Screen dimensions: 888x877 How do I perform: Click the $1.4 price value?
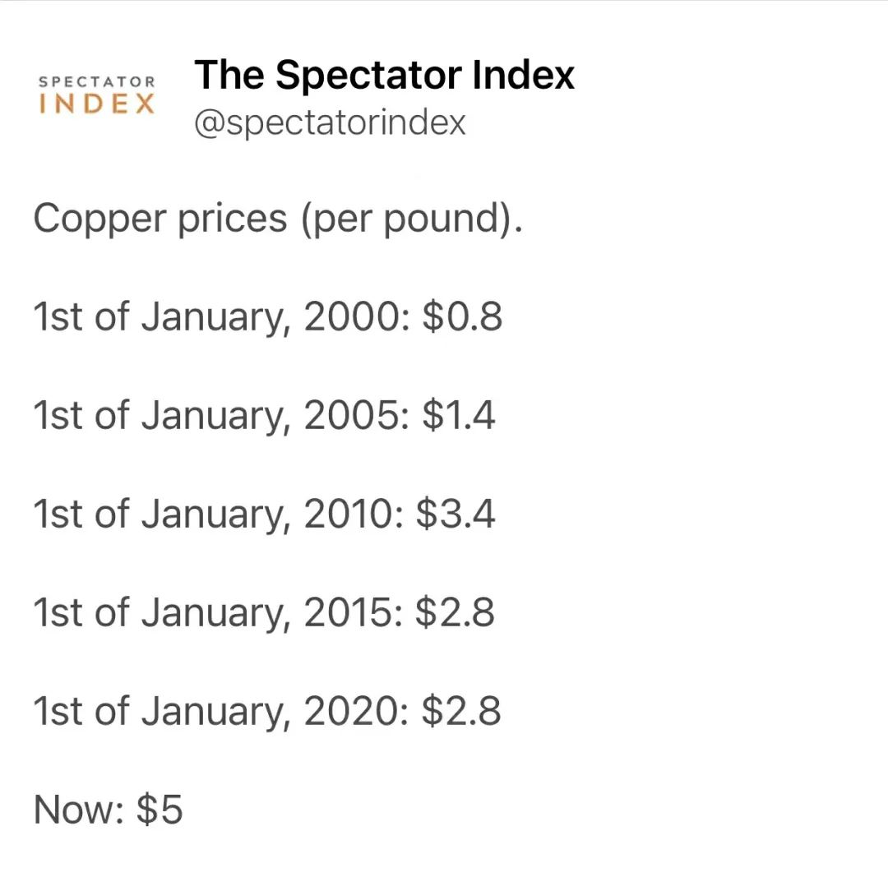tap(459, 415)
